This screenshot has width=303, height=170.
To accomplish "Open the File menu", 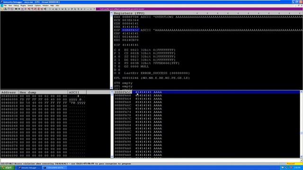I will coord(5,6).
